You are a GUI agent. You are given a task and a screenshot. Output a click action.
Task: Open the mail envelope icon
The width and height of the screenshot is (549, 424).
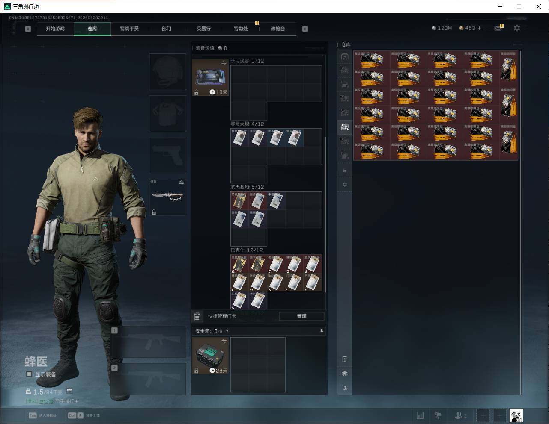point(498,28)
